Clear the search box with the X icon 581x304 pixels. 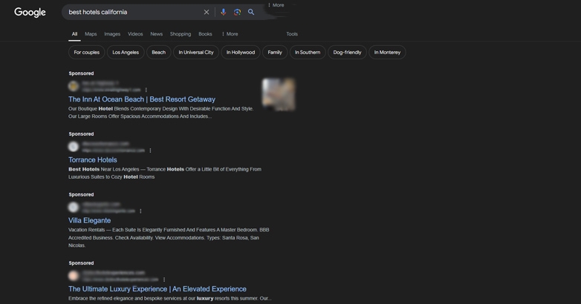[207, 12]
